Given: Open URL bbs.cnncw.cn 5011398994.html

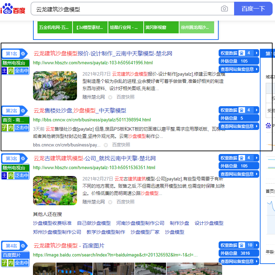Looking at the screenshot, I should pyautogui.click(x=92, y=120).
